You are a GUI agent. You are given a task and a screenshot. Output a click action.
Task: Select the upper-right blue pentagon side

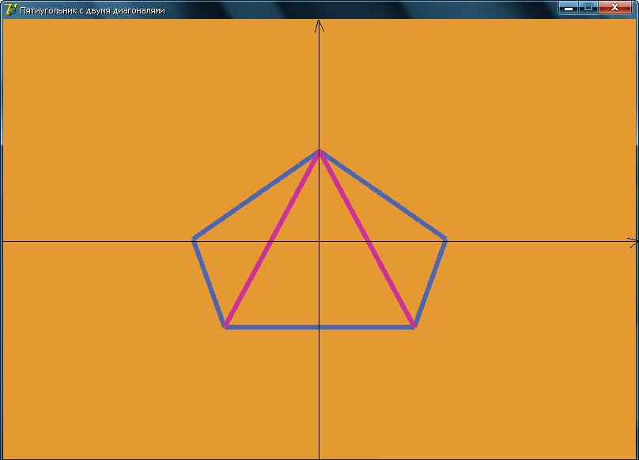(383, 194)
